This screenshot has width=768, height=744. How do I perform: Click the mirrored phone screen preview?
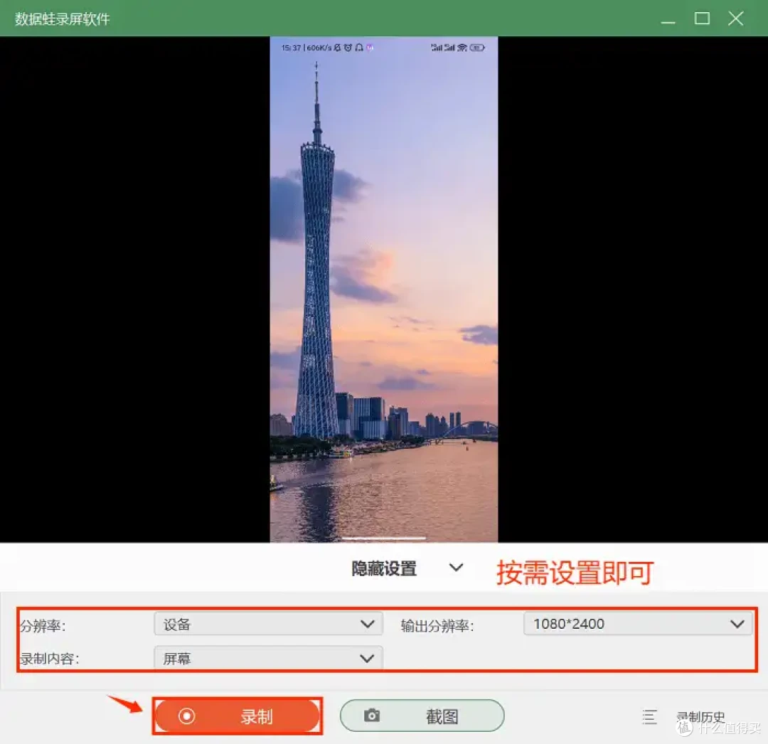point(383,289)
